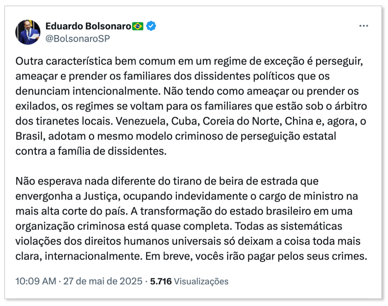Click the Brazil flag emoji beside the name

point(138,26)
